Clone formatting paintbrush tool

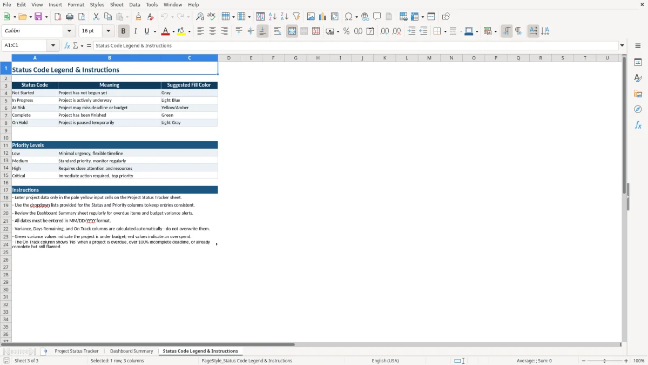[139, 17]
